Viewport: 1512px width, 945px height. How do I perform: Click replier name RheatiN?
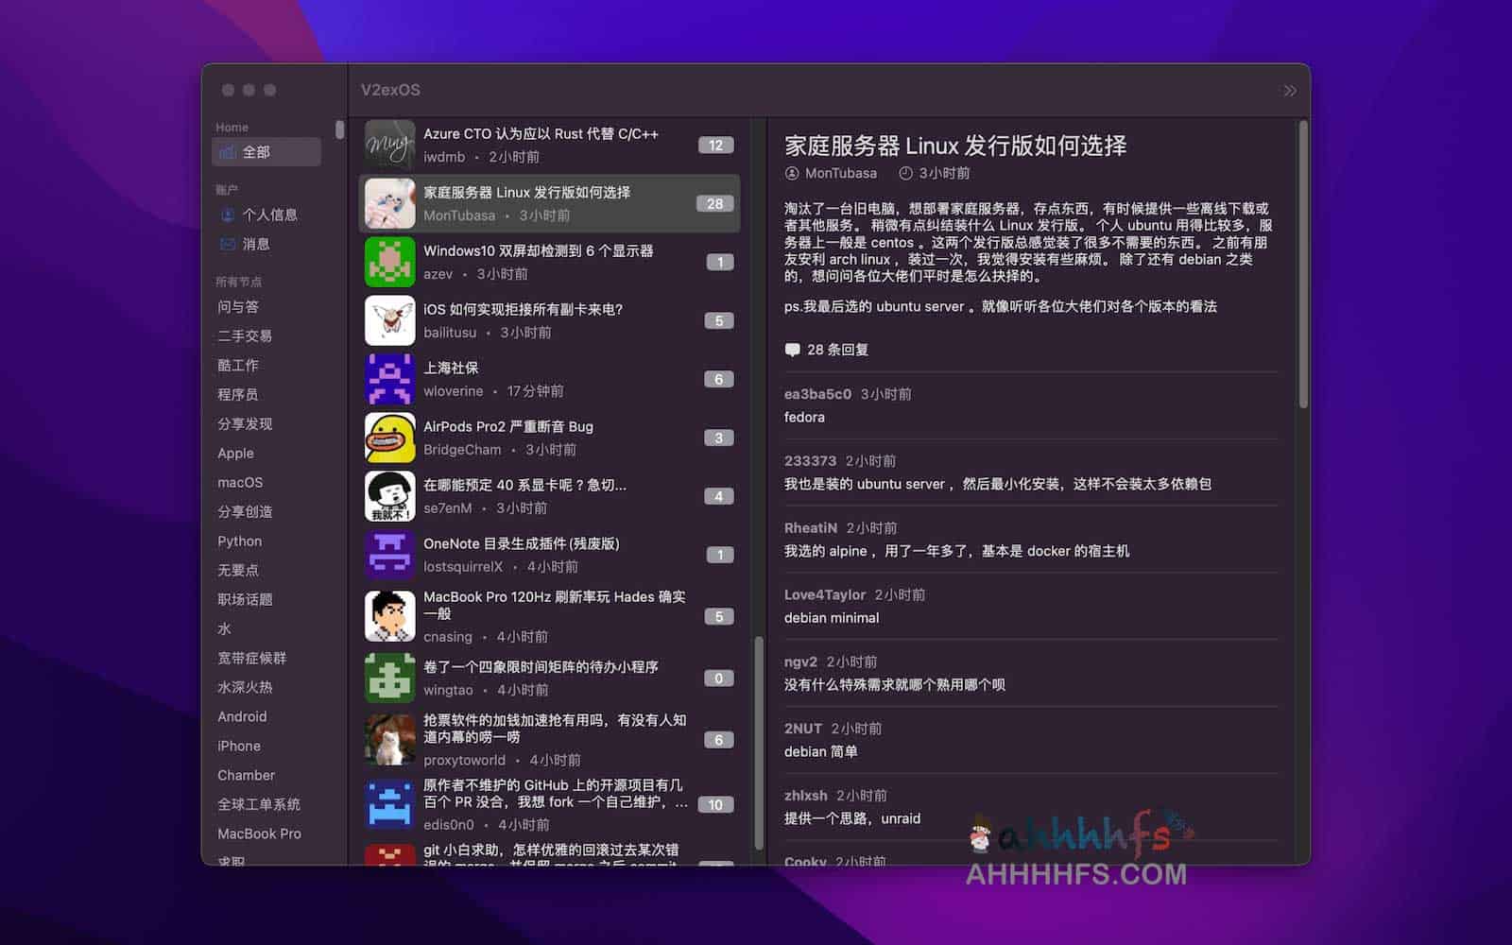tap(811, 528)
